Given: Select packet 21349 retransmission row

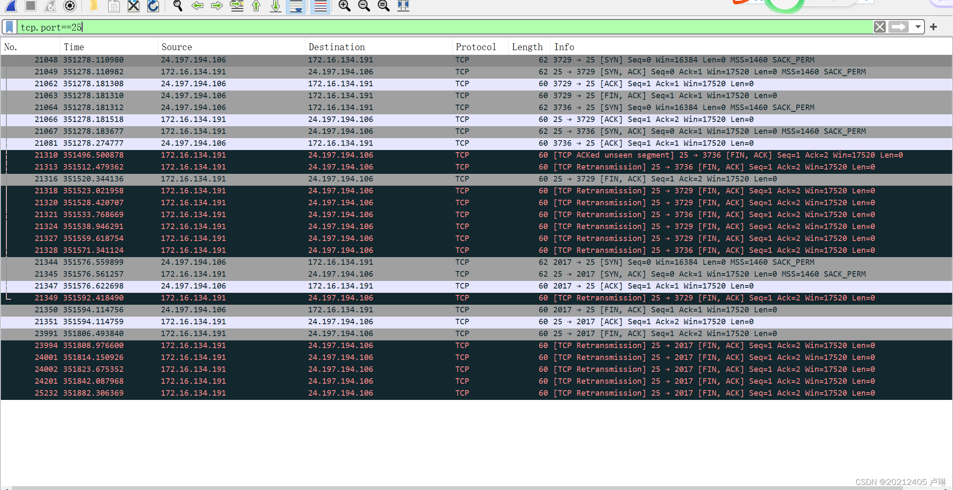Looking at the screenshot, I should 476,298.
